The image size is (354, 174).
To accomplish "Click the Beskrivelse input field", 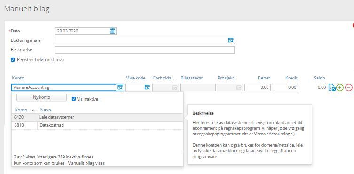I will coord(145,50).
